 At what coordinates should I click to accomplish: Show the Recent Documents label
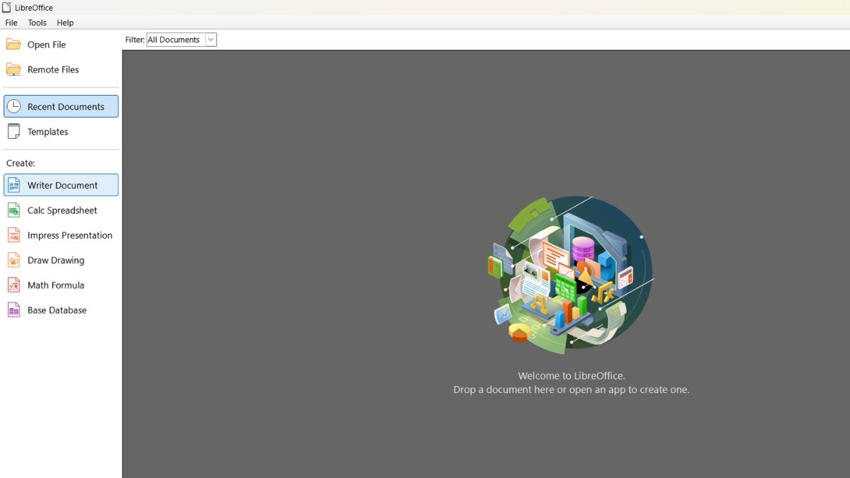[66, 107]
